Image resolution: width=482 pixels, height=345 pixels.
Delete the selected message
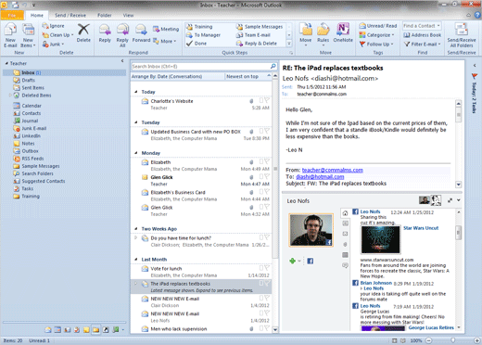tap(83, 33)
